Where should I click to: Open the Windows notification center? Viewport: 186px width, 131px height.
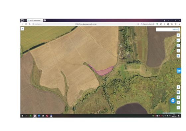[179, 116]
